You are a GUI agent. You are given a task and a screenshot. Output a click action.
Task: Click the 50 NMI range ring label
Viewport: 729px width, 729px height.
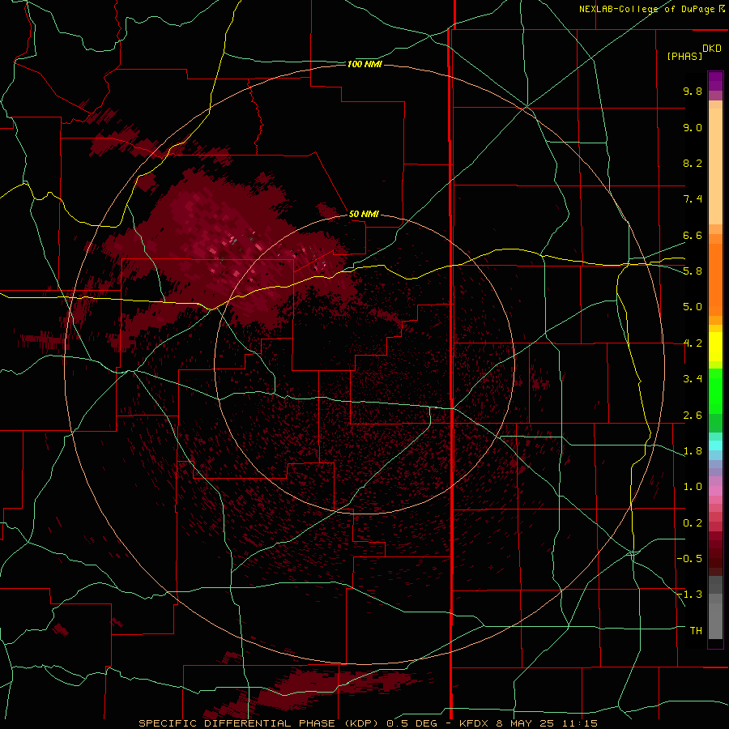[364, 214]
